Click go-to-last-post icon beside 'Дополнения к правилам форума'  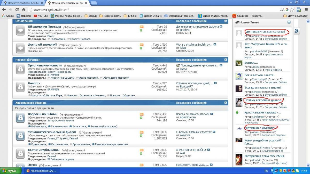[221, 27]
